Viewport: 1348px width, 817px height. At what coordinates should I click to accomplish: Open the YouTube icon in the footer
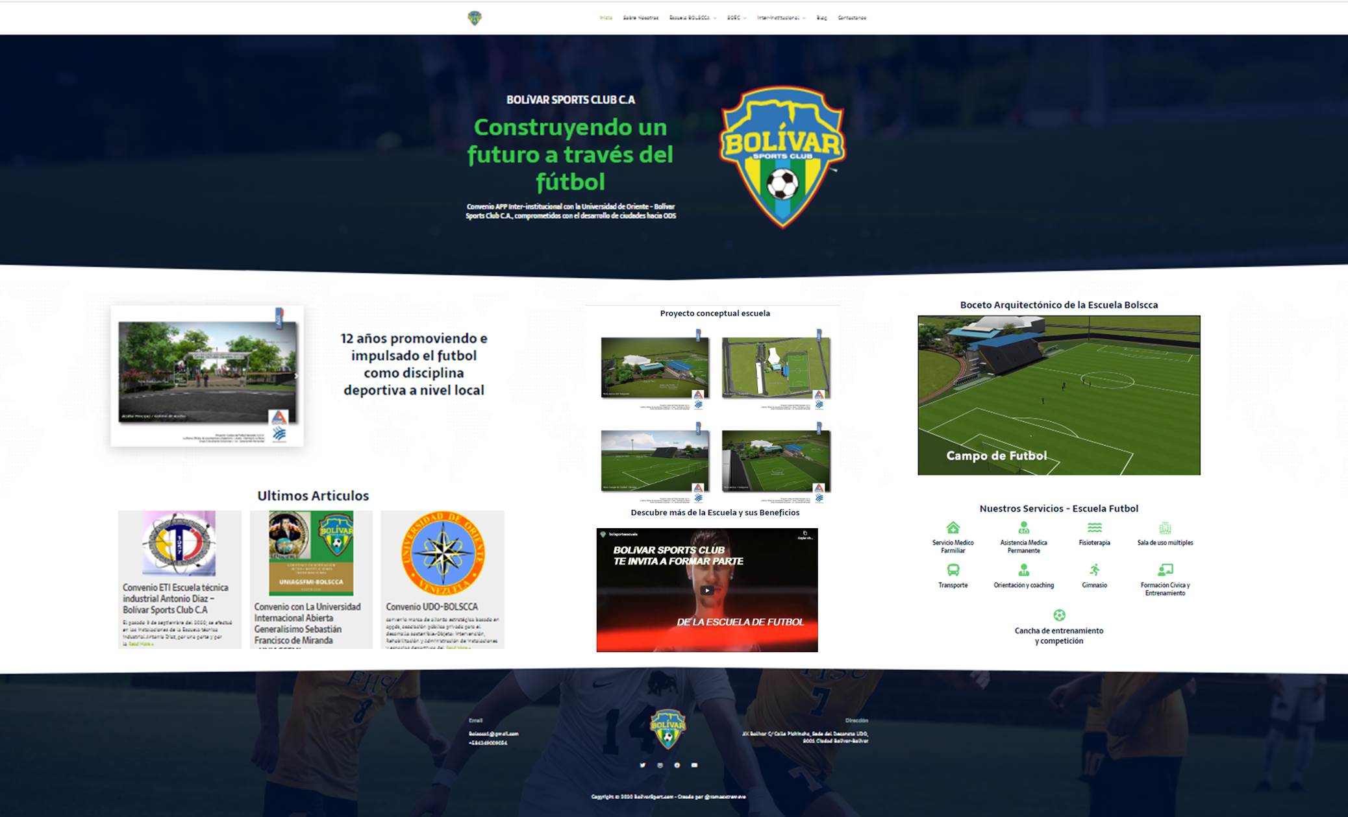(694, 765)
